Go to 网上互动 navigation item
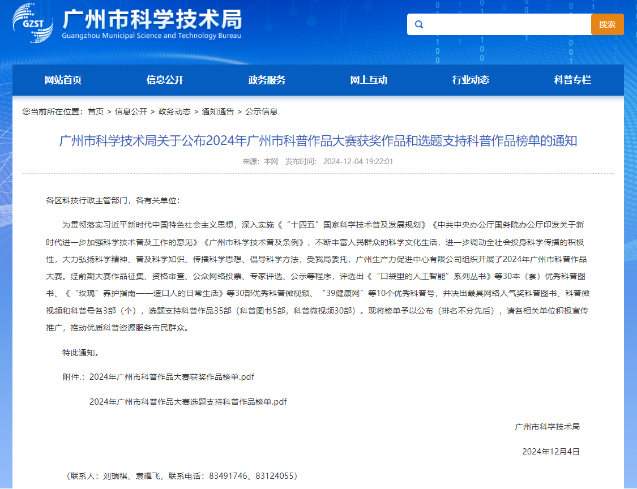Image resolution: width=637 pixels, height=489 pixels. (x=369, y=80)
